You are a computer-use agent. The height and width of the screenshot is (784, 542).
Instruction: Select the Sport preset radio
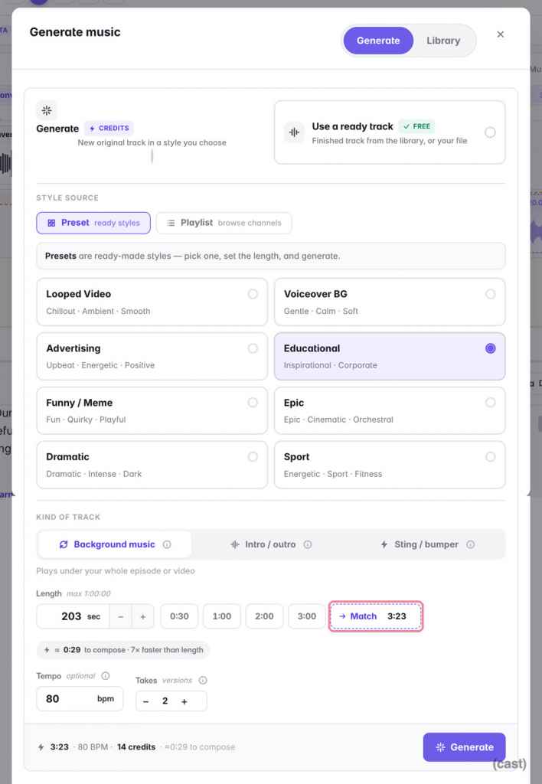490,456
